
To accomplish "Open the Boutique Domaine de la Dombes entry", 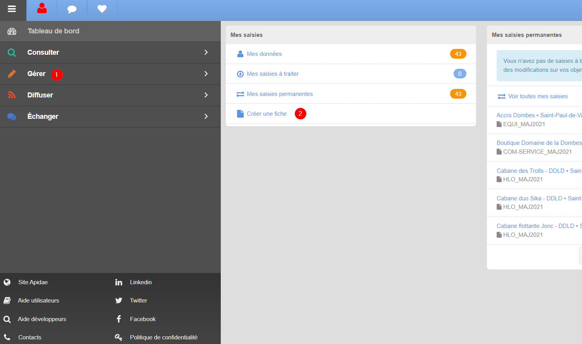I will pos(539,143).
